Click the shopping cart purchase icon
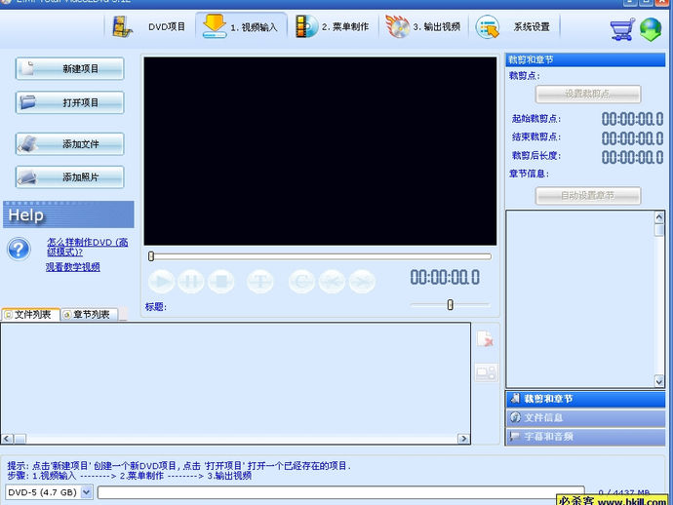673x505 pixels. [x=622, y=29]
